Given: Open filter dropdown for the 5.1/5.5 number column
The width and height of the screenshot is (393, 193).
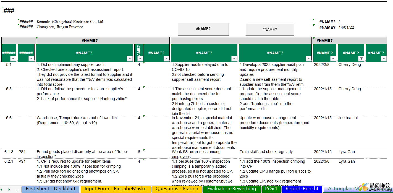Looking at the screenshot, I should pyautogui.click(x=13, y=58).
